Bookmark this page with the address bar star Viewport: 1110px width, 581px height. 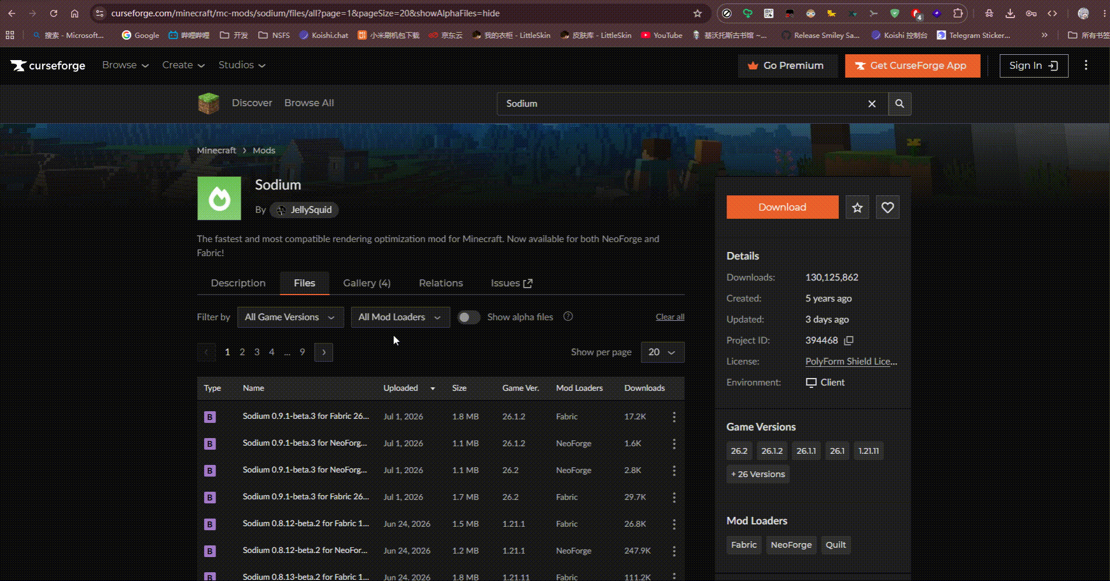coord(697,13)
